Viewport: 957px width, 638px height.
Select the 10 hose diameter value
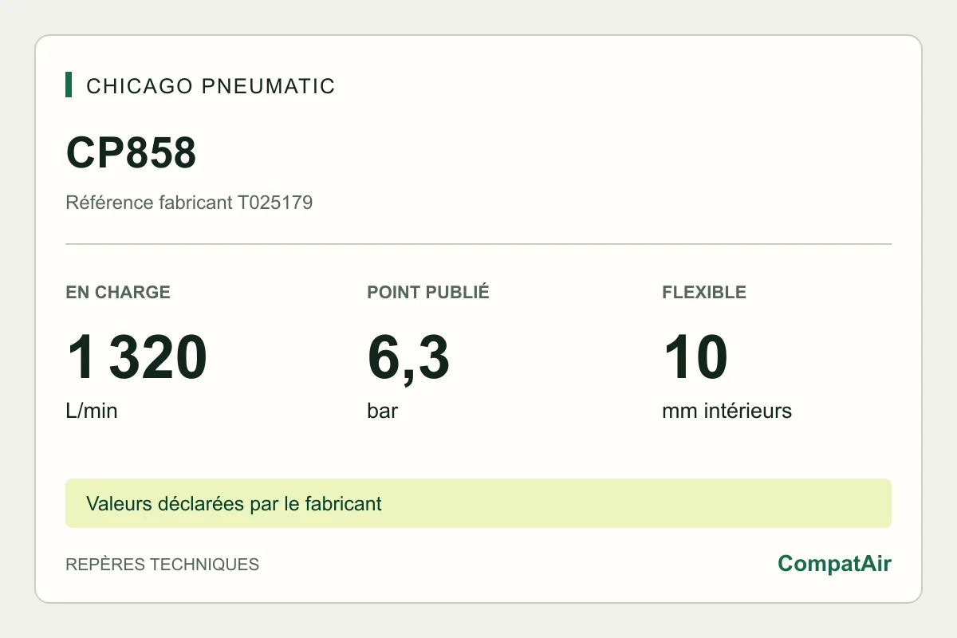tap(695, 358)
